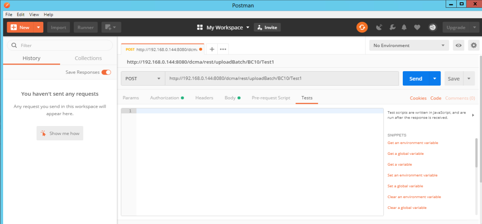This screenshot has width=482, height=224.
Task: Click the environment quick look eye icon
Action: (459, 45)
